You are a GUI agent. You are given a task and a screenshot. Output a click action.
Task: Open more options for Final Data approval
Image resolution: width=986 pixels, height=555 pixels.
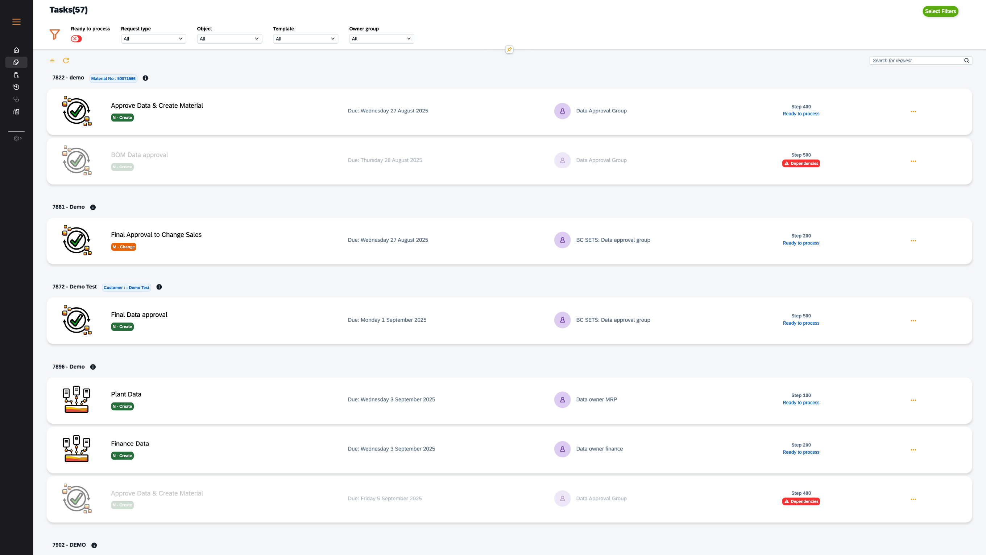[913, 321]
